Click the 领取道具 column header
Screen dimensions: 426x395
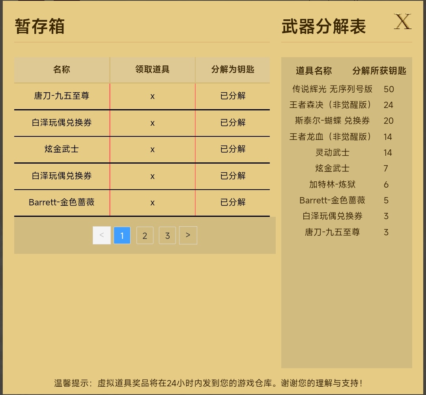pos(152,69)
